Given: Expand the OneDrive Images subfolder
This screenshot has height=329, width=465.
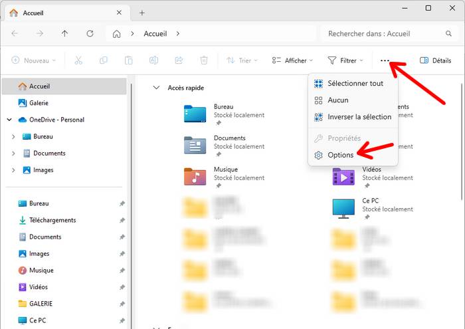Looking at the screenshot, I should click(13, 170).
